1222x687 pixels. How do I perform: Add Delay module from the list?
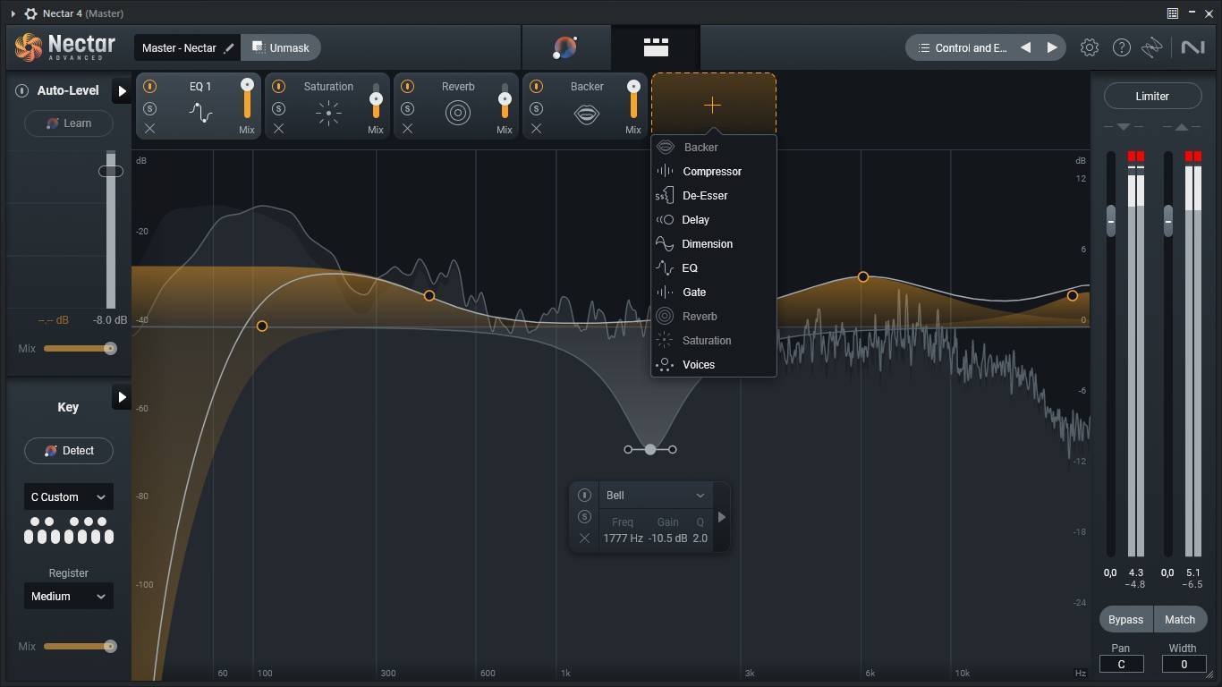(713, 219)
